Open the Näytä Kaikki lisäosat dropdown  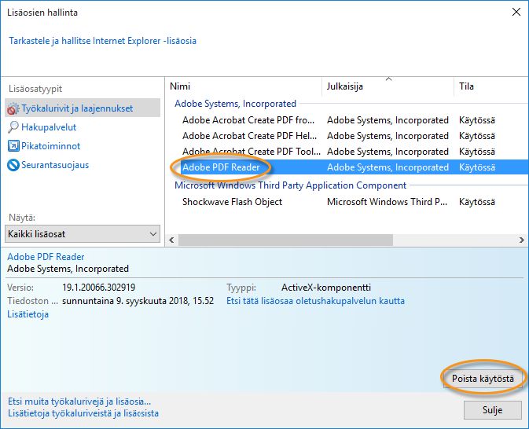click(83, 234)
